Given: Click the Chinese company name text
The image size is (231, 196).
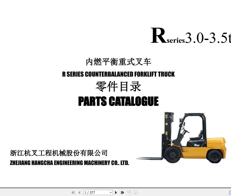Looking at the screenshot, I should pos(59,153).
